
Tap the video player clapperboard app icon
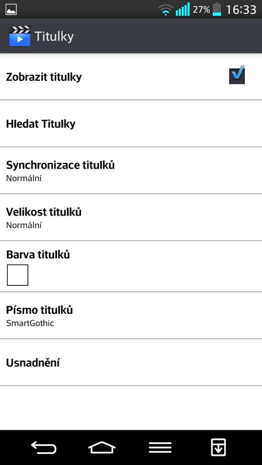coord(20,36)
